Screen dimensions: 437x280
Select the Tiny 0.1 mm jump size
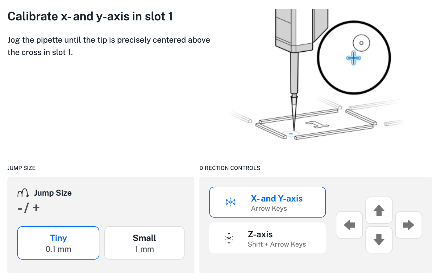click(x=58, y=243)
